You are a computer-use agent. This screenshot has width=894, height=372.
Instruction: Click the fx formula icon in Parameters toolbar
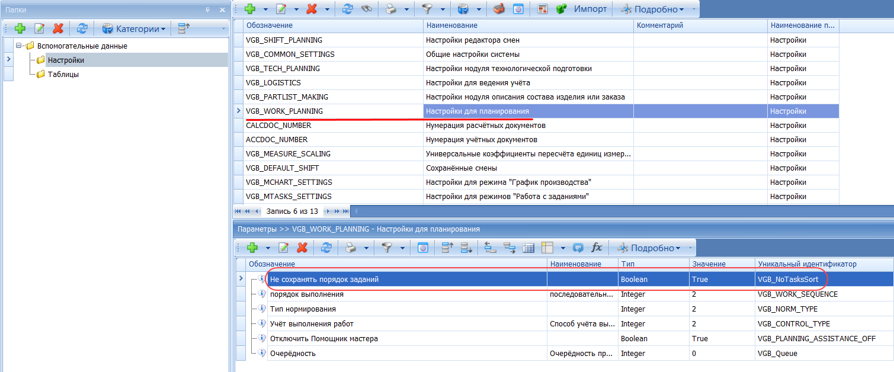(597, 248)
